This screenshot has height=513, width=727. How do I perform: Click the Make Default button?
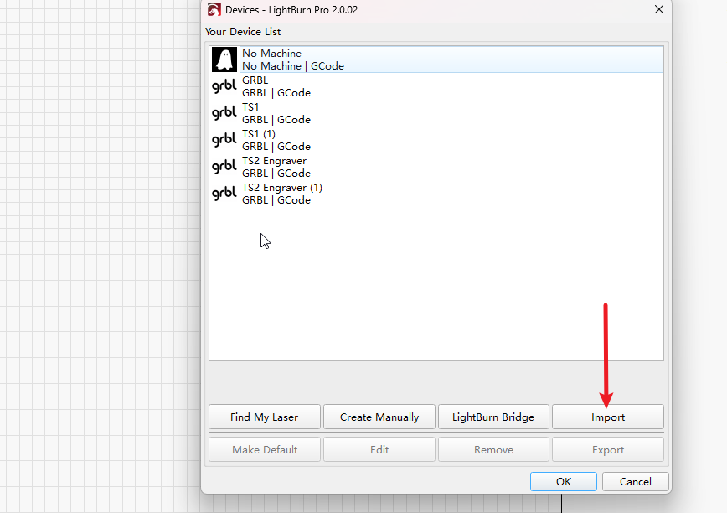[265, 449]
